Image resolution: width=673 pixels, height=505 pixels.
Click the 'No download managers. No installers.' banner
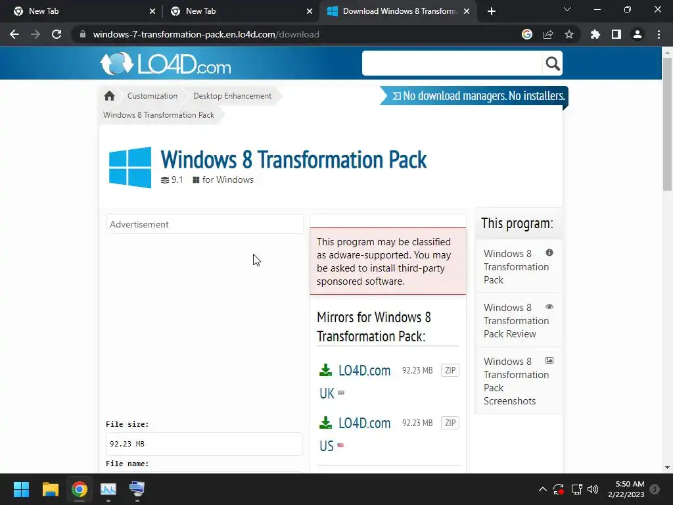click(475, 96)
